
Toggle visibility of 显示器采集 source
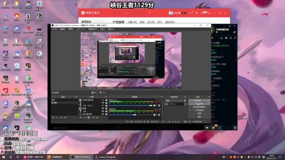pyautogui.click(x=103, y=114)
